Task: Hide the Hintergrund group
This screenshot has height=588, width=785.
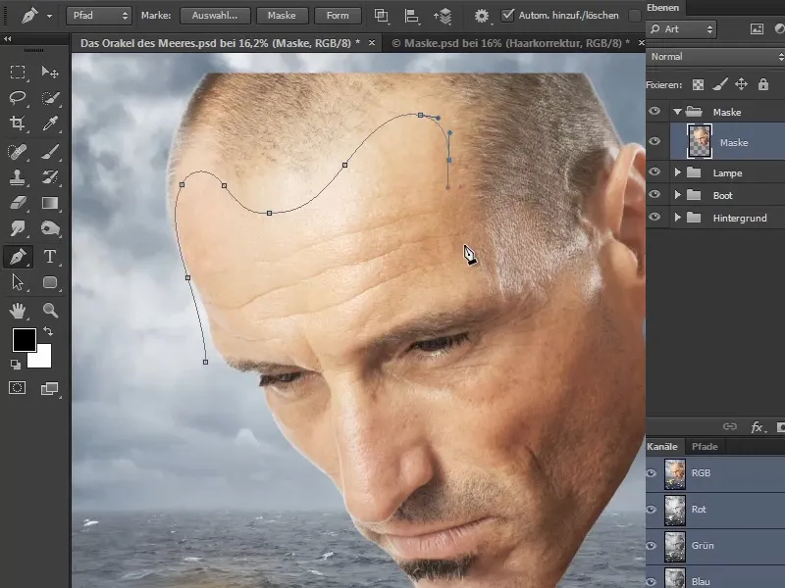Action: [x=654, y=217]
